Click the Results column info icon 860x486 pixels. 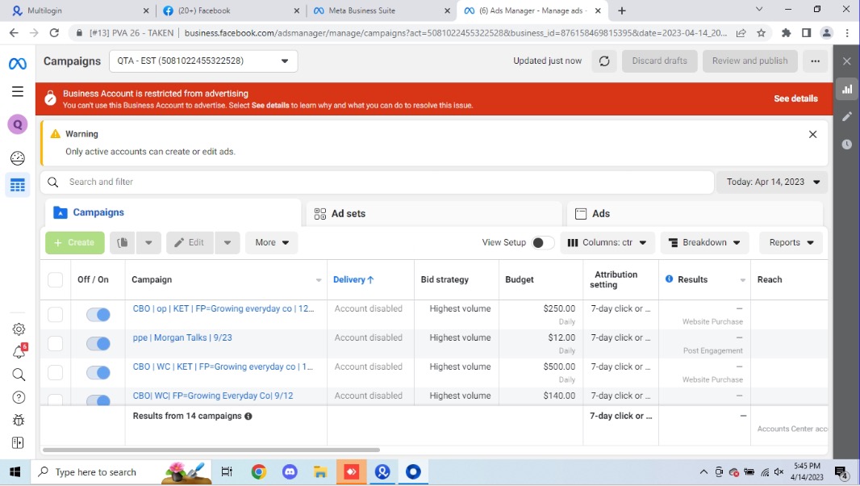[669, 279]
